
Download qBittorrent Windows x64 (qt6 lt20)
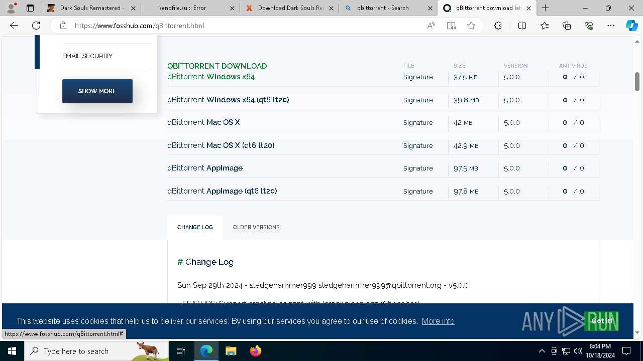[228, 100]
